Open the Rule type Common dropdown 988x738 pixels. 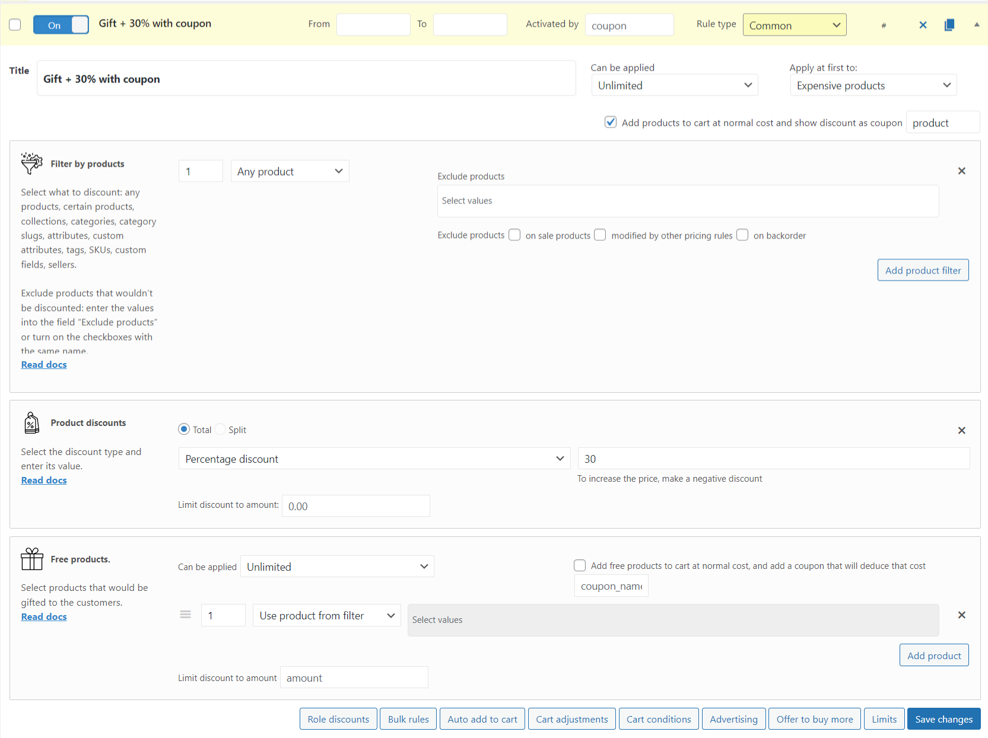tap(795, 25)
